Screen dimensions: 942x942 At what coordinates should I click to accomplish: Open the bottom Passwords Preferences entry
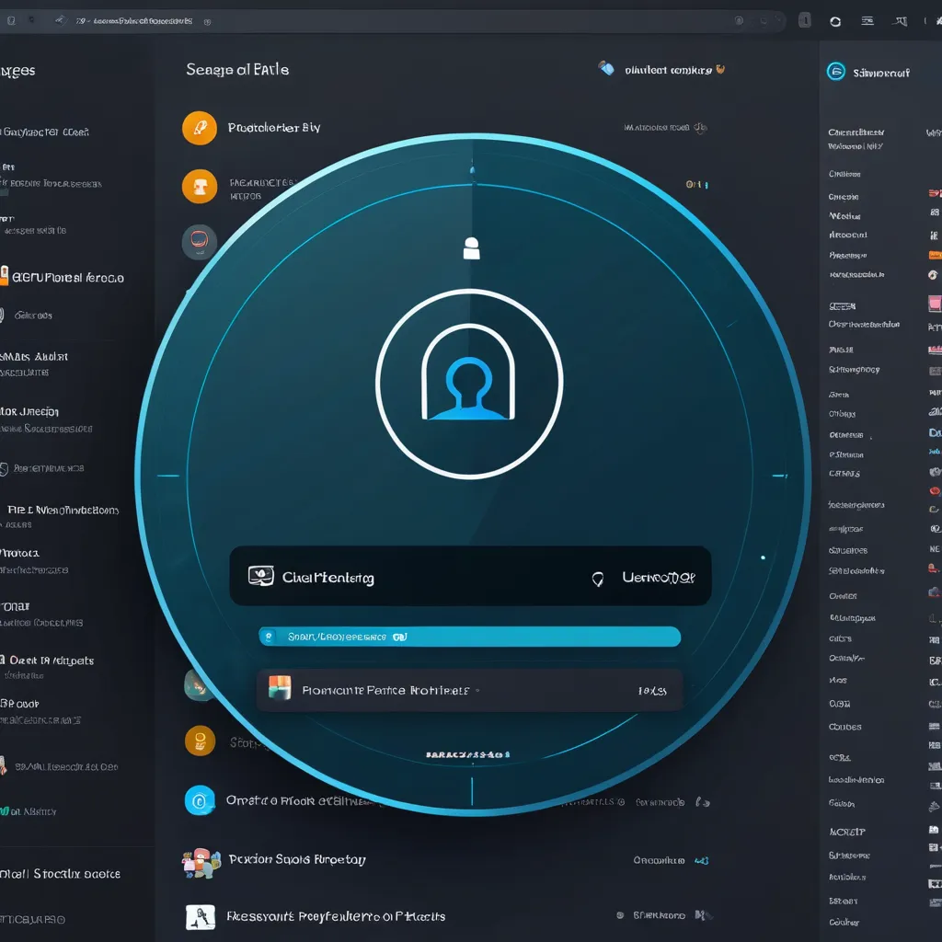point(336,916)
